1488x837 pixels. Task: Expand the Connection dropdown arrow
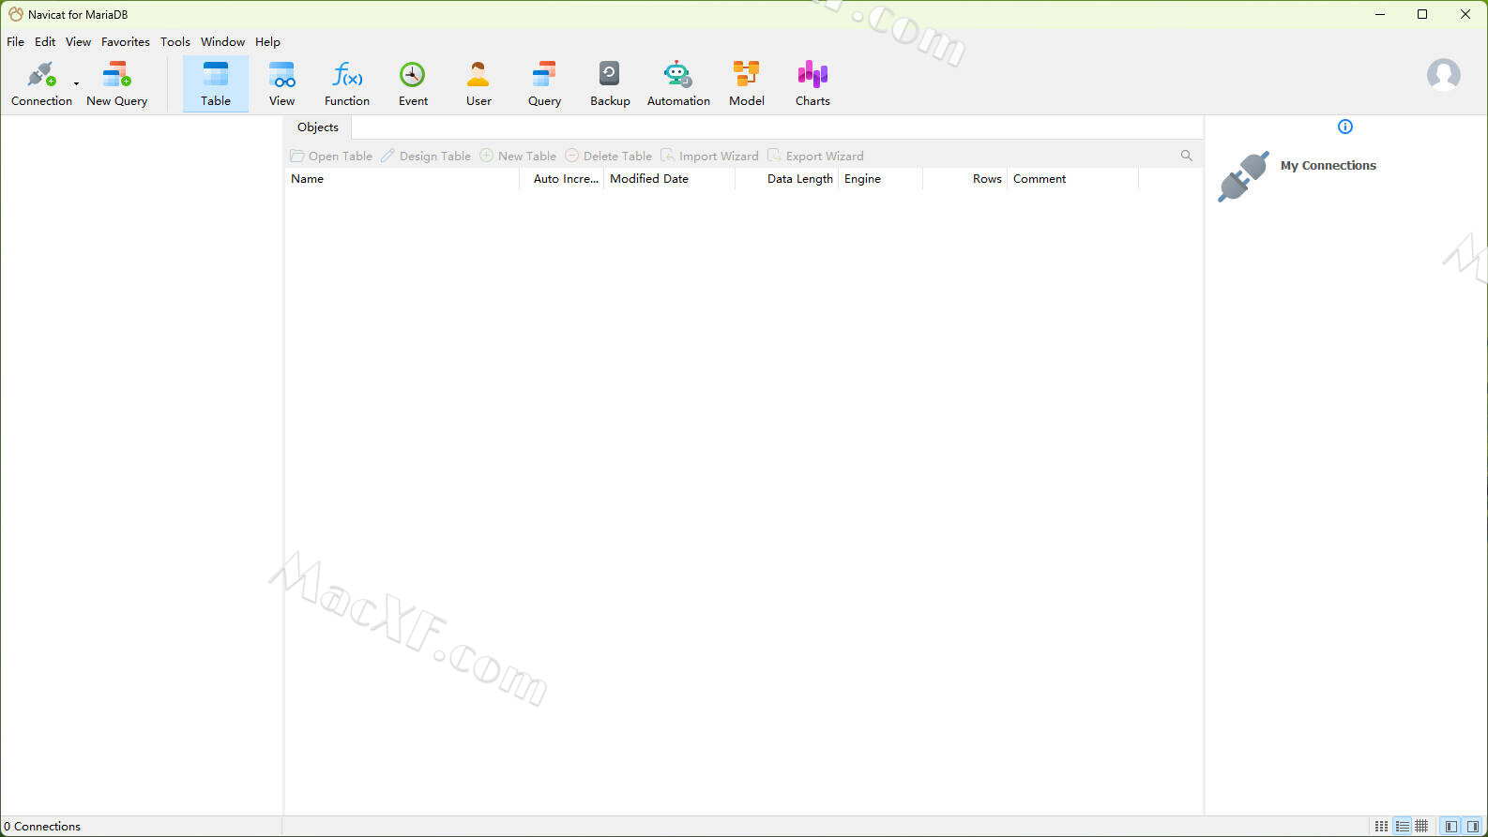[x=77, y=83]
